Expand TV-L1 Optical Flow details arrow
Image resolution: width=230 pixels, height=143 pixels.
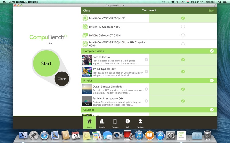click(x=146, y=71)
